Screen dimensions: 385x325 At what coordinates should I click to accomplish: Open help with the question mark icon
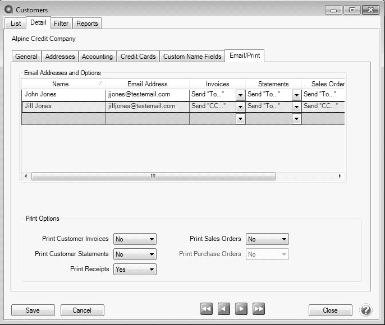(365, 310)
